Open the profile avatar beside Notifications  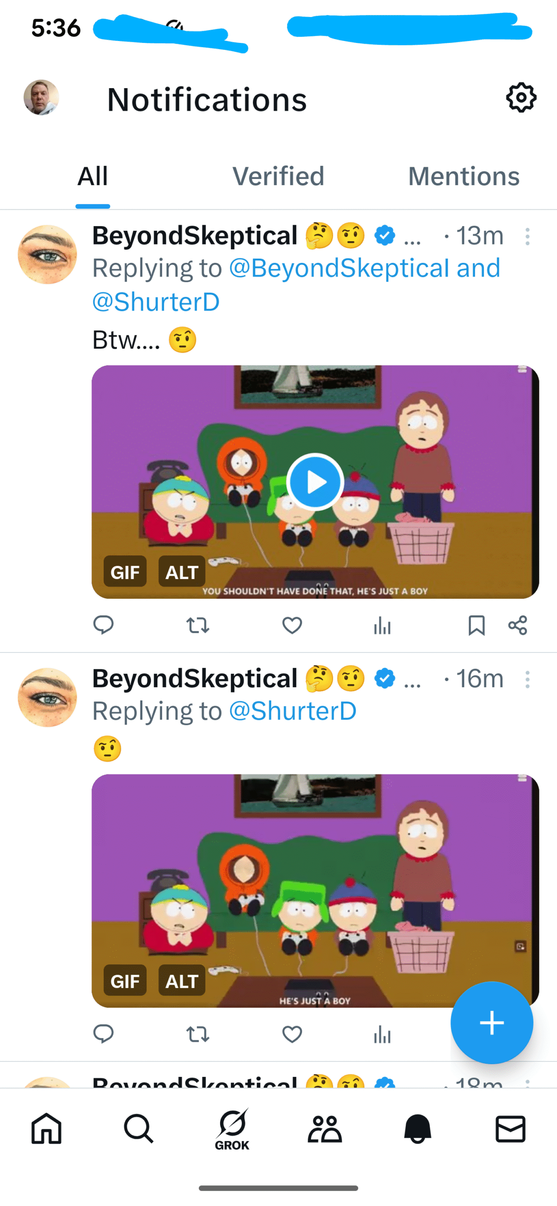click(41, 98)
